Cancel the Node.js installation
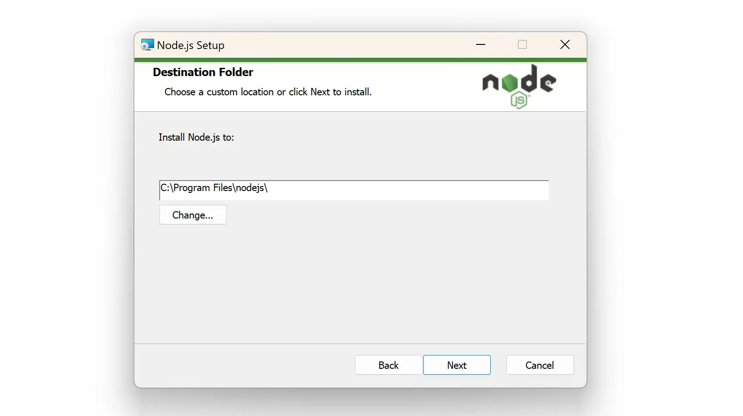The width and height of the screenshot is (743, 416). [x=540, y=365]
